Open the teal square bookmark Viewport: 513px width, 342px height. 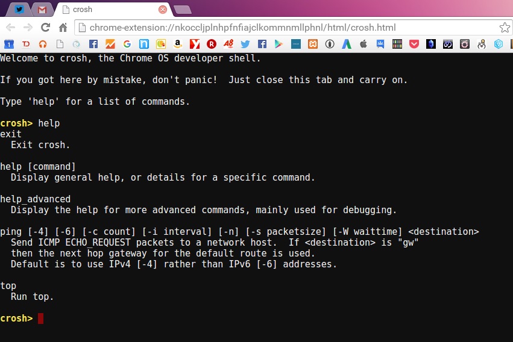(296, 44)
